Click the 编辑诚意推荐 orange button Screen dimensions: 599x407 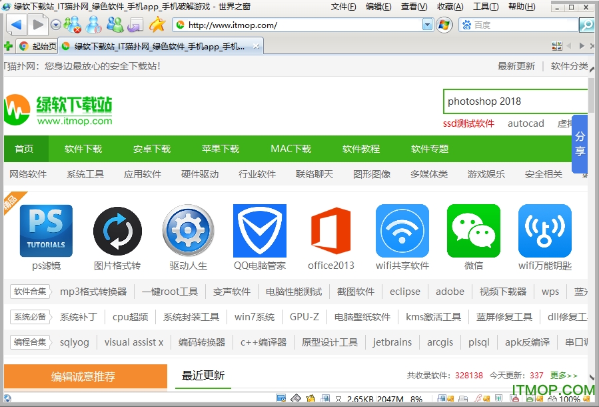click(85, 376)
